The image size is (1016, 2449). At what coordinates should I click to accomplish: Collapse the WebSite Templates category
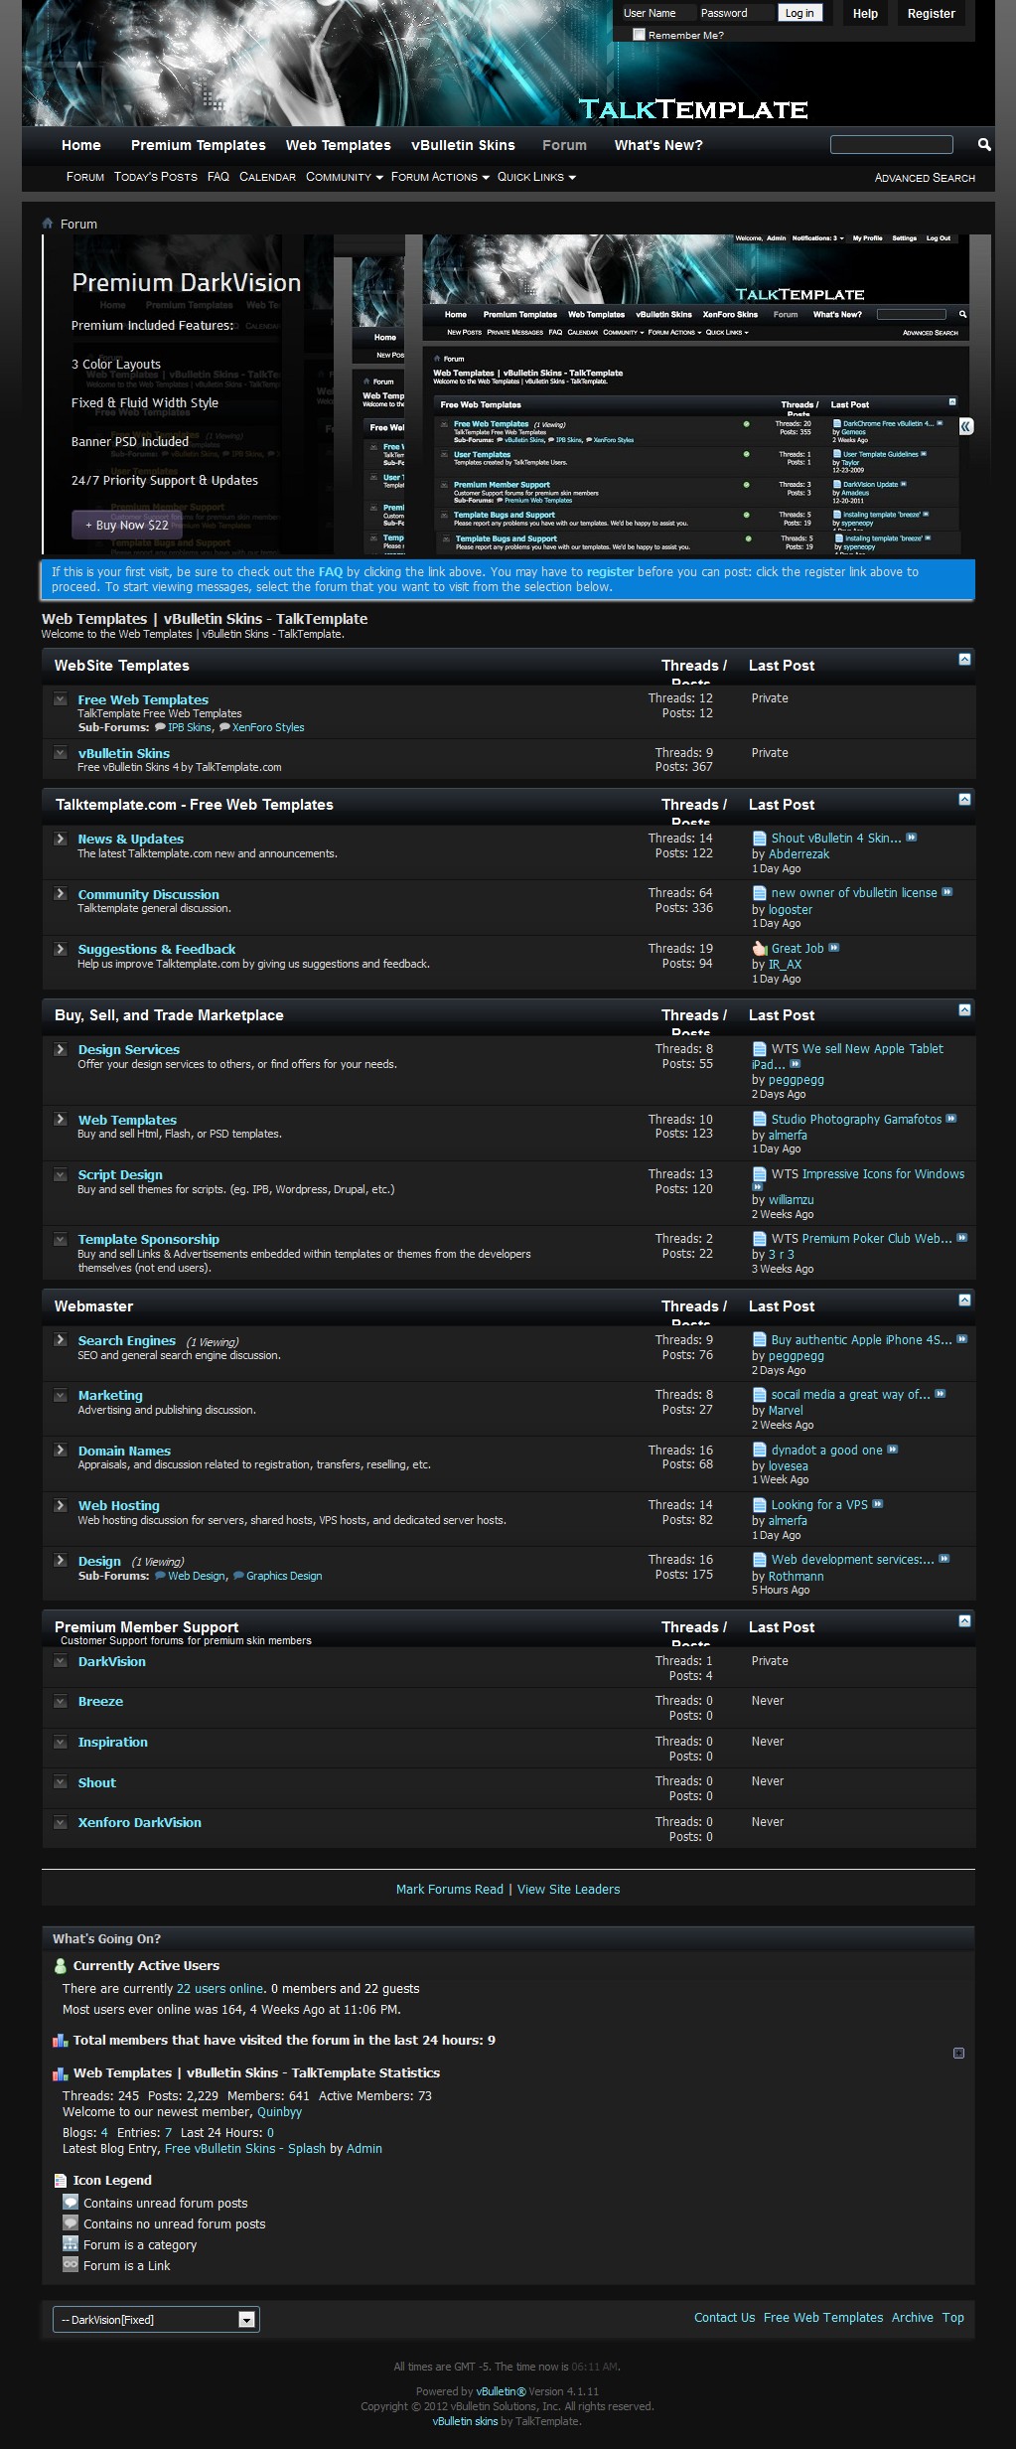point(964,660)
